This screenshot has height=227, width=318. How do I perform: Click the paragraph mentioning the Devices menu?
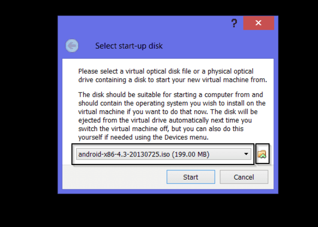click(172, 116)
